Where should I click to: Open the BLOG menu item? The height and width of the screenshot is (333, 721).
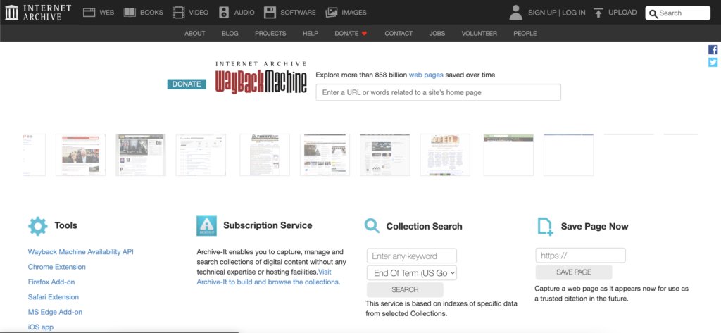tap(230, 34)
